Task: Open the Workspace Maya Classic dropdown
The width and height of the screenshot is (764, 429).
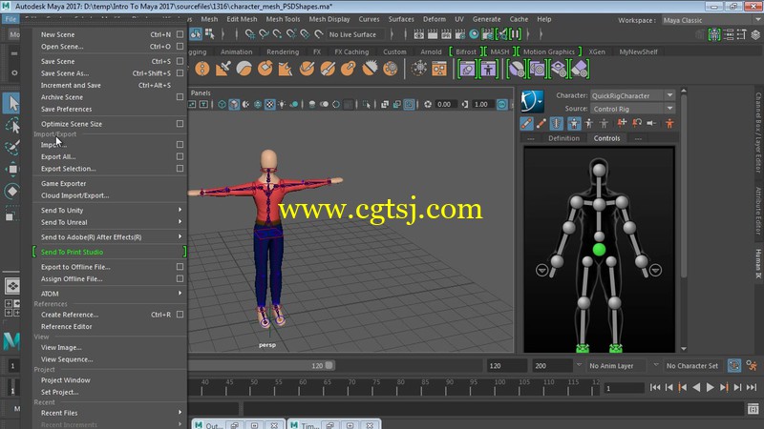Action: coord(711,20)
